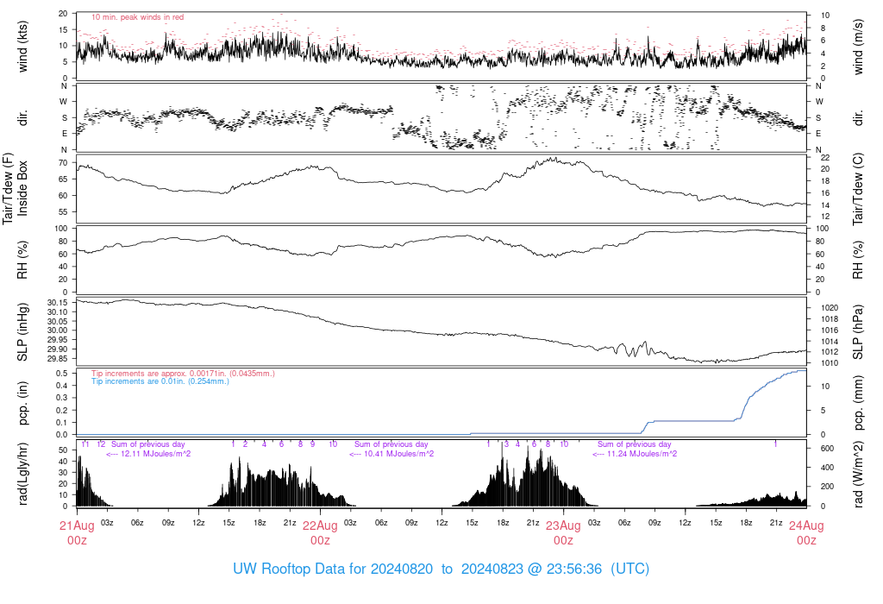Viewport: 883px width, 604px height.
Task: Click the blue tip increments 0.01in. legend line
Action: (160, 381)
